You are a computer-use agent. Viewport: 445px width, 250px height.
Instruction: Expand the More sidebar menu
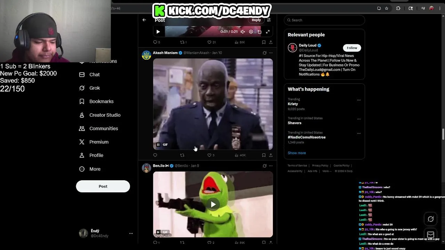coord(90,169)
